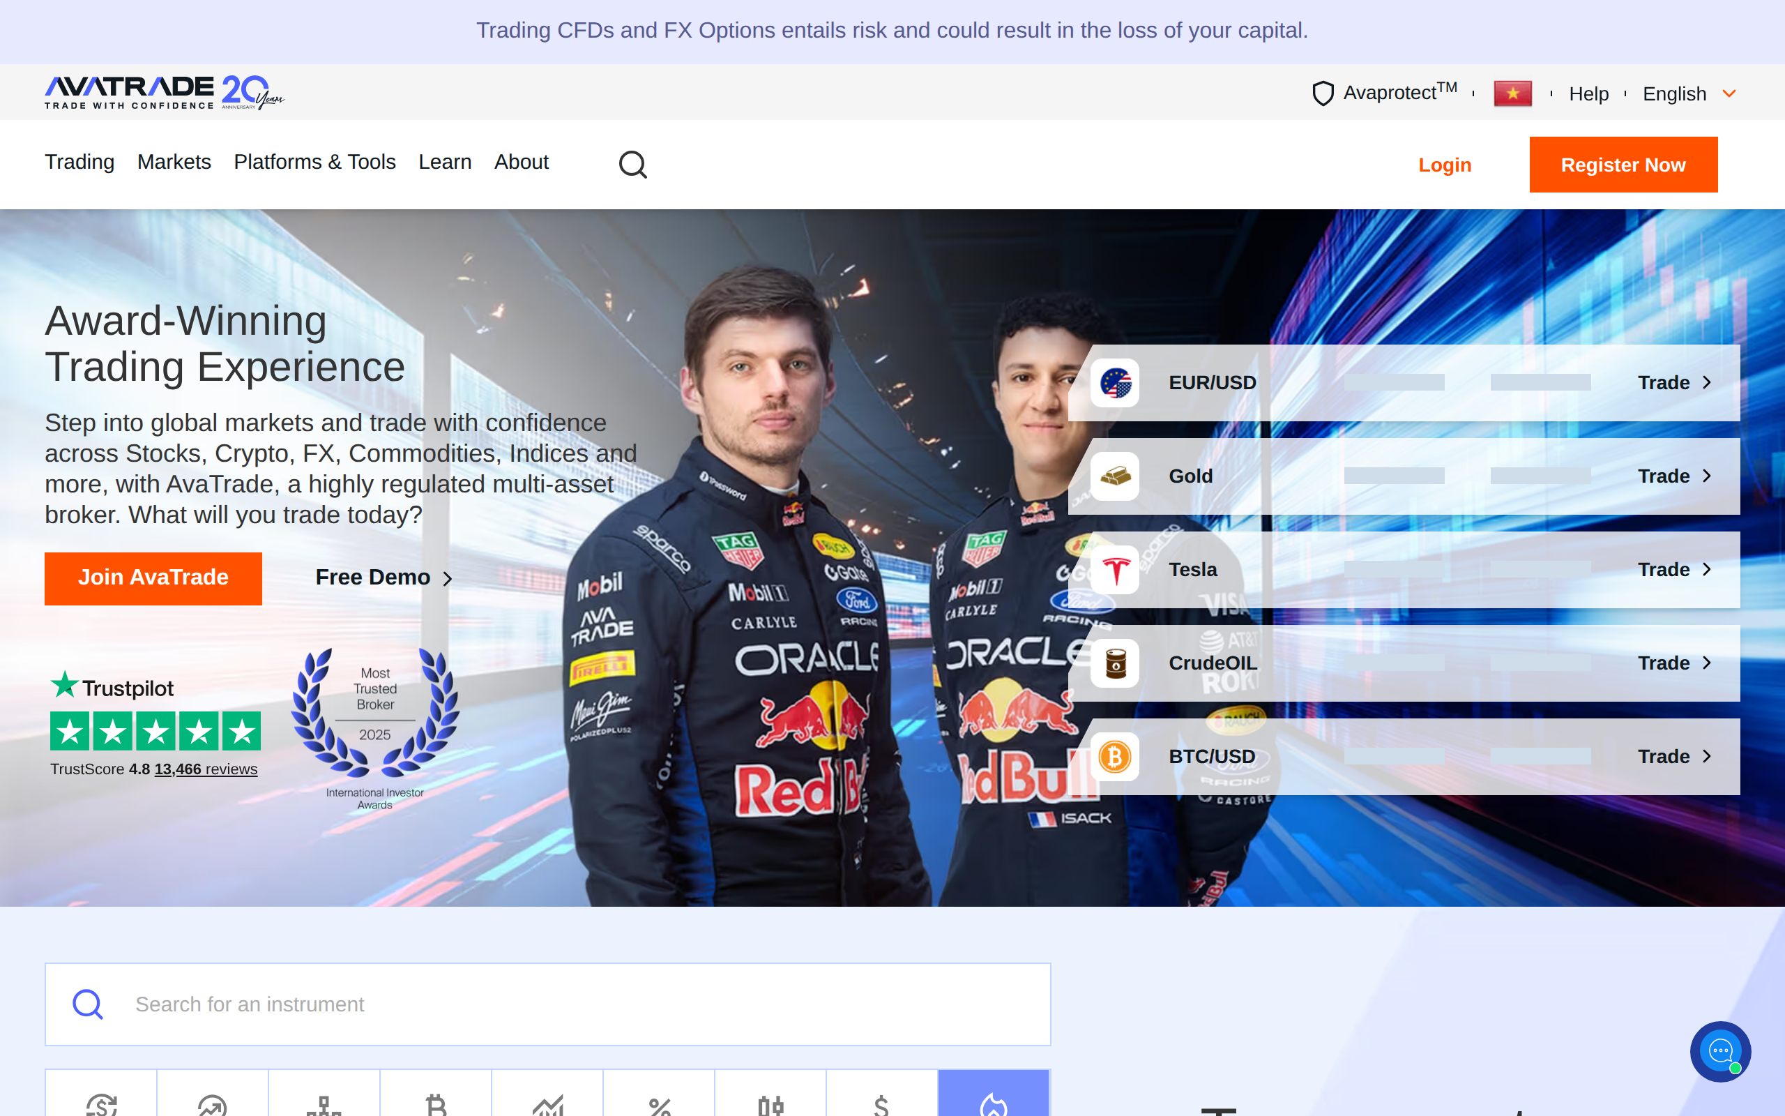Click the CrudeOIL barrel icon
The height and width of the screenshot is (1116, 1785).
pyautogui.click(x=1115, y=663)
